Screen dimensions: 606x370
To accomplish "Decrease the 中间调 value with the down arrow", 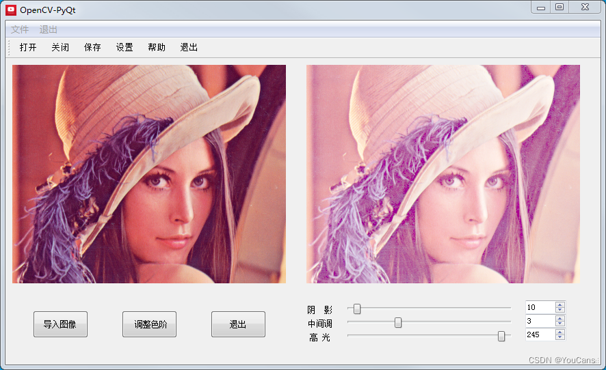I will tap(560, 324).
